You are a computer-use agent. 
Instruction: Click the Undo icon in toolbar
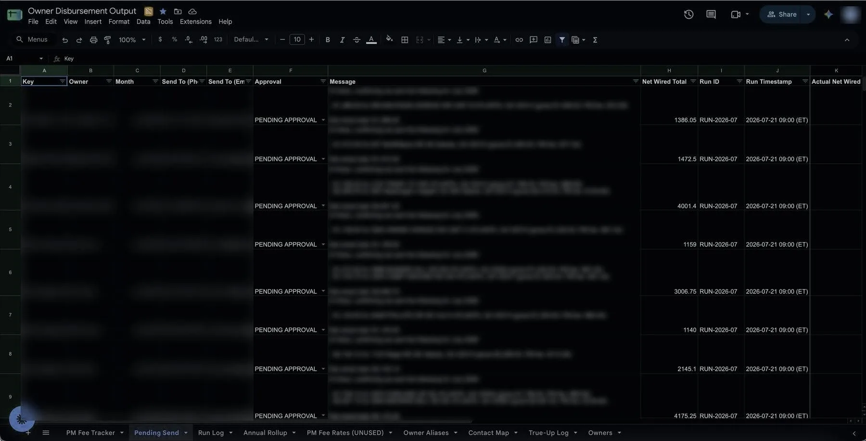65,40
